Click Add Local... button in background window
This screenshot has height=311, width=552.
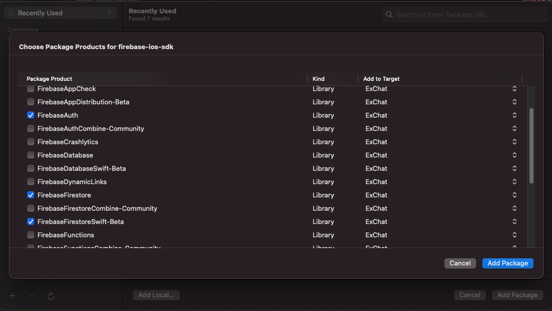(x=156, y=295)
